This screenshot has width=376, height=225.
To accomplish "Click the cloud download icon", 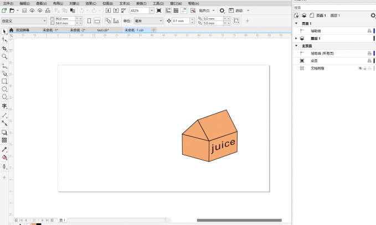I will click(x=32, y=11).
